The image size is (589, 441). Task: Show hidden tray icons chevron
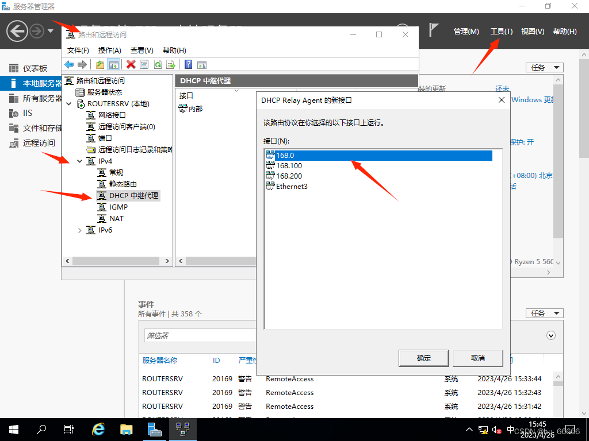point(469,430)
